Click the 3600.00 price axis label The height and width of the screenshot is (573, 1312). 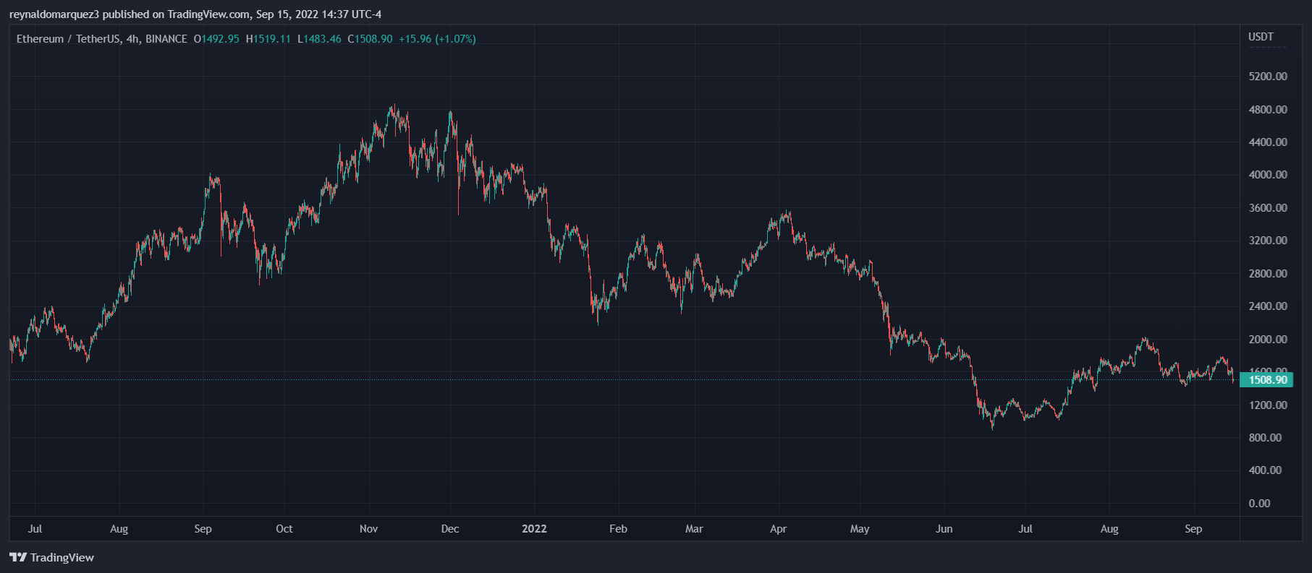[1268, 208]
